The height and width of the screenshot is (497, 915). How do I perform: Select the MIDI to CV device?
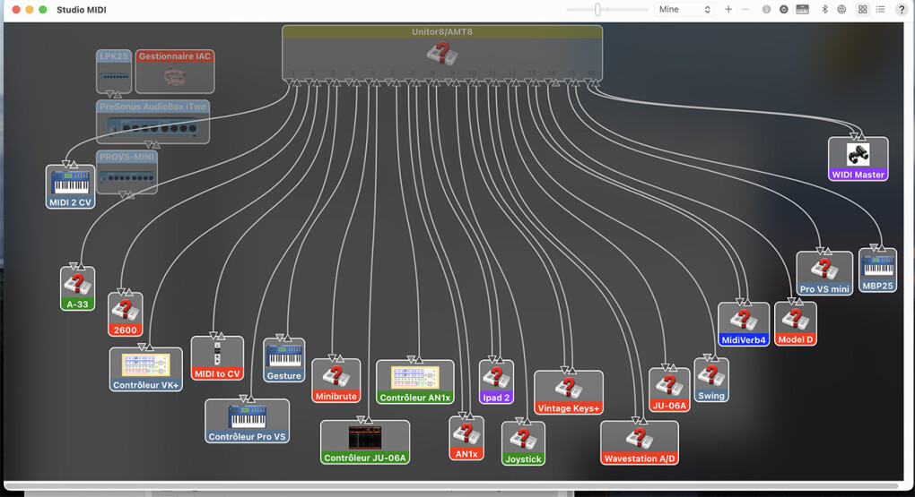click(x=217, y=357)
